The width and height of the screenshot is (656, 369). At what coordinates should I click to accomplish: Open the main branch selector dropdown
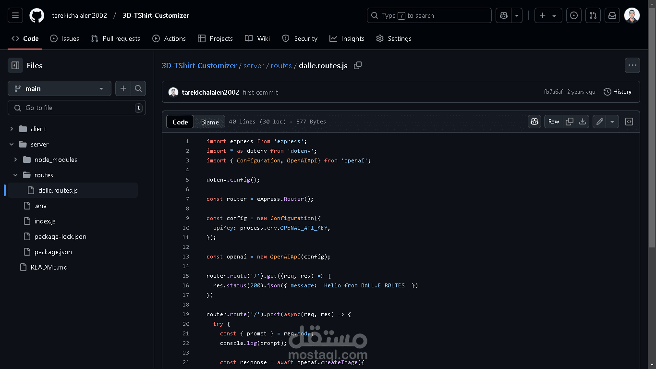60,88
